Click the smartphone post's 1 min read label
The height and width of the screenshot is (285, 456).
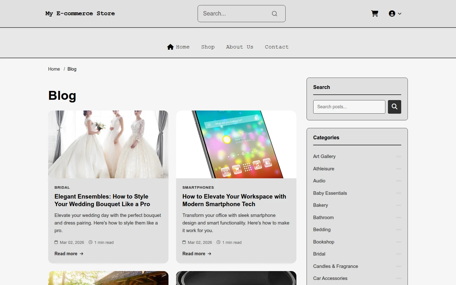(229, 243)
